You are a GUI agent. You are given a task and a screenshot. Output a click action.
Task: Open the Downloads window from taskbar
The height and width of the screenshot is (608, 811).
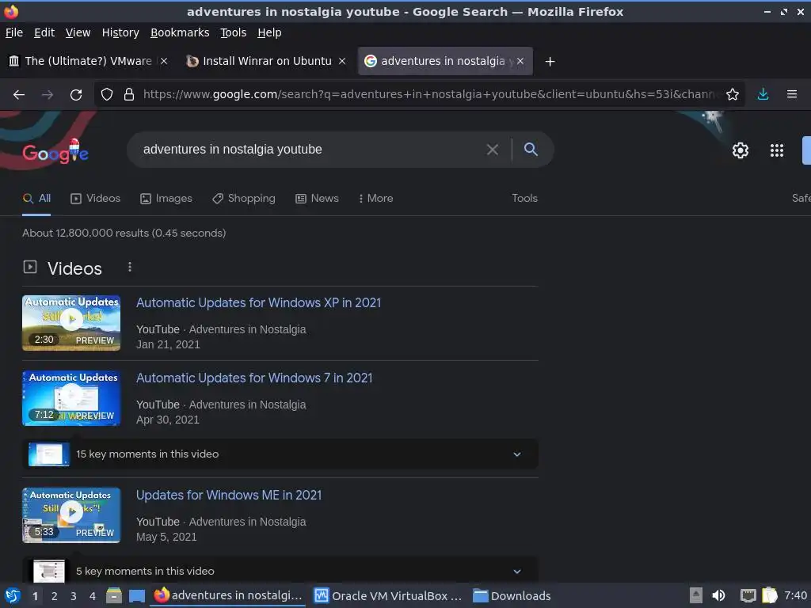(x=512, y=595)
